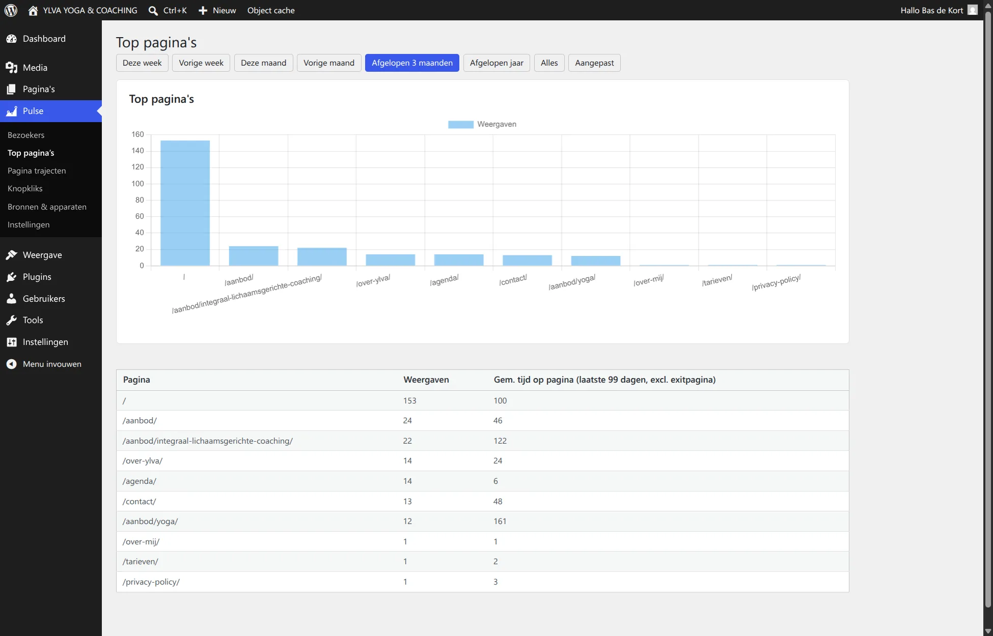Click the 161 time value cell

(500, 521)
